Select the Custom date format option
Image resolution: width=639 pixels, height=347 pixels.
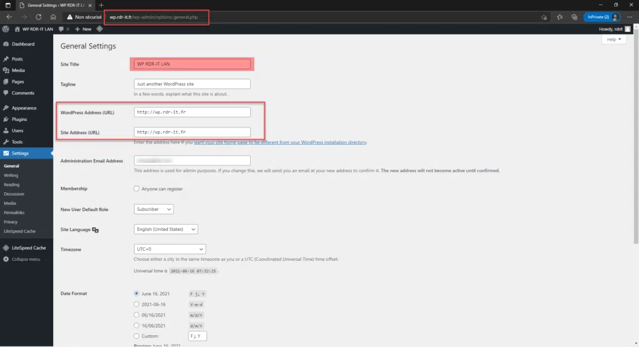137,336
